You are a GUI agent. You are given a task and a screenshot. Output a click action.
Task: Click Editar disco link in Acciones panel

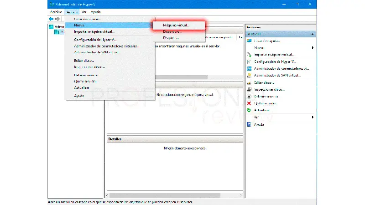point(264,82)
